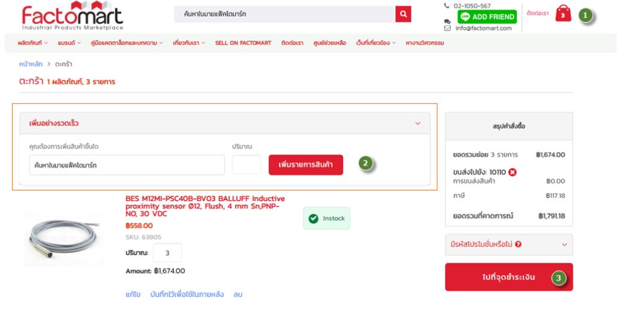
Task: Expand the แบรนด์ menu
Action: tap(69, 43)
